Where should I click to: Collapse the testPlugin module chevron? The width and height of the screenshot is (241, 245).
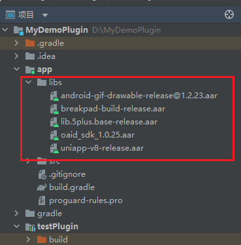[16, 227]
